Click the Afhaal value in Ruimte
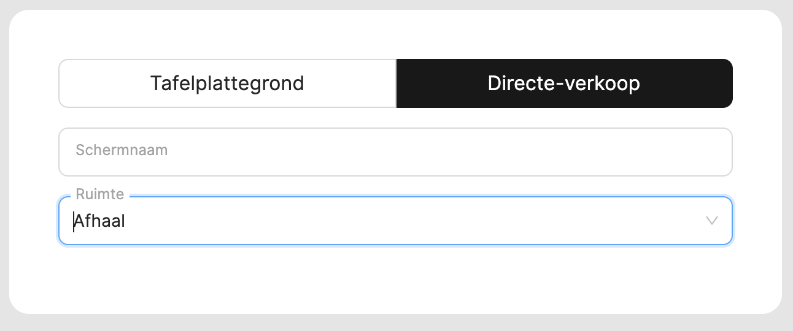The width and height of the screenshot is (793, 331). coord(99,221)
